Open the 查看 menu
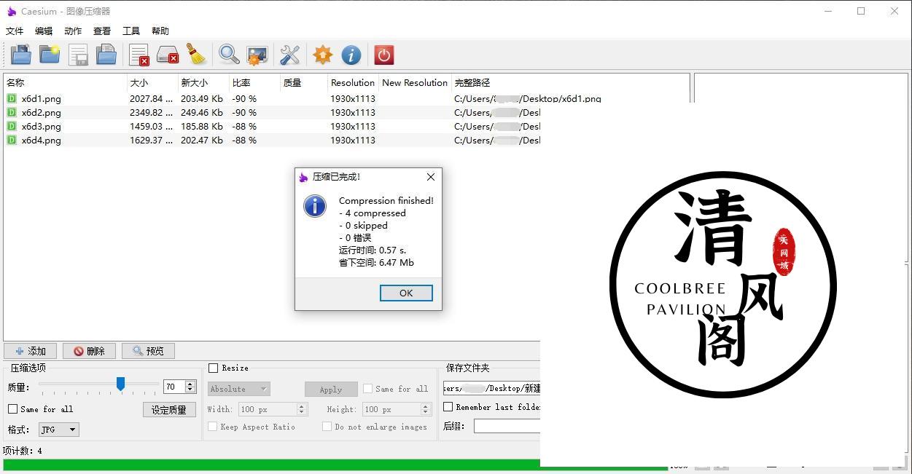The width and height of the screenshot is (912, 474). click(102, 31)
